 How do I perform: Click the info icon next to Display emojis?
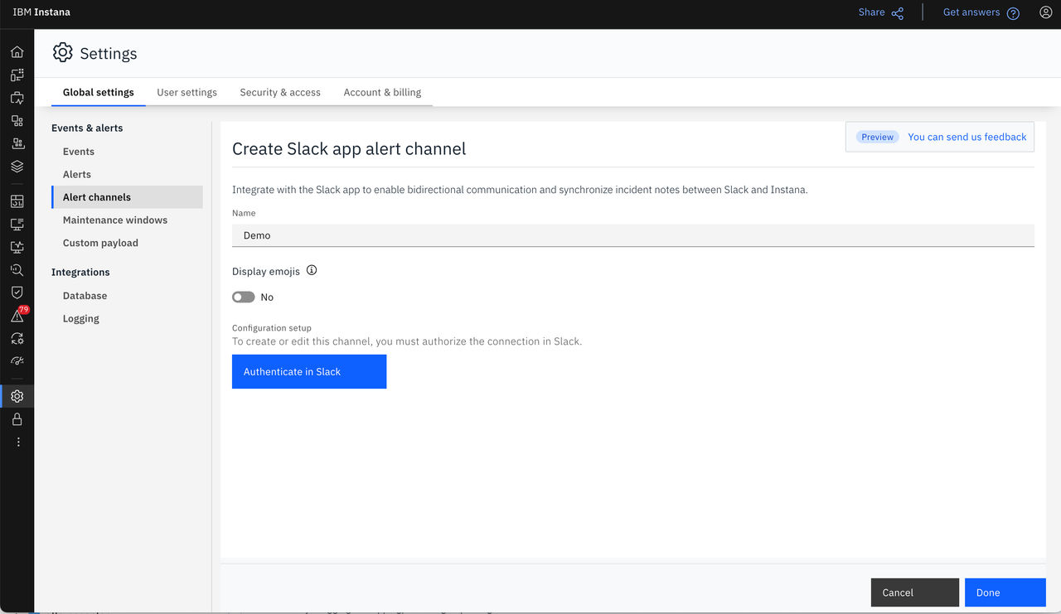(x=312, y=271)
